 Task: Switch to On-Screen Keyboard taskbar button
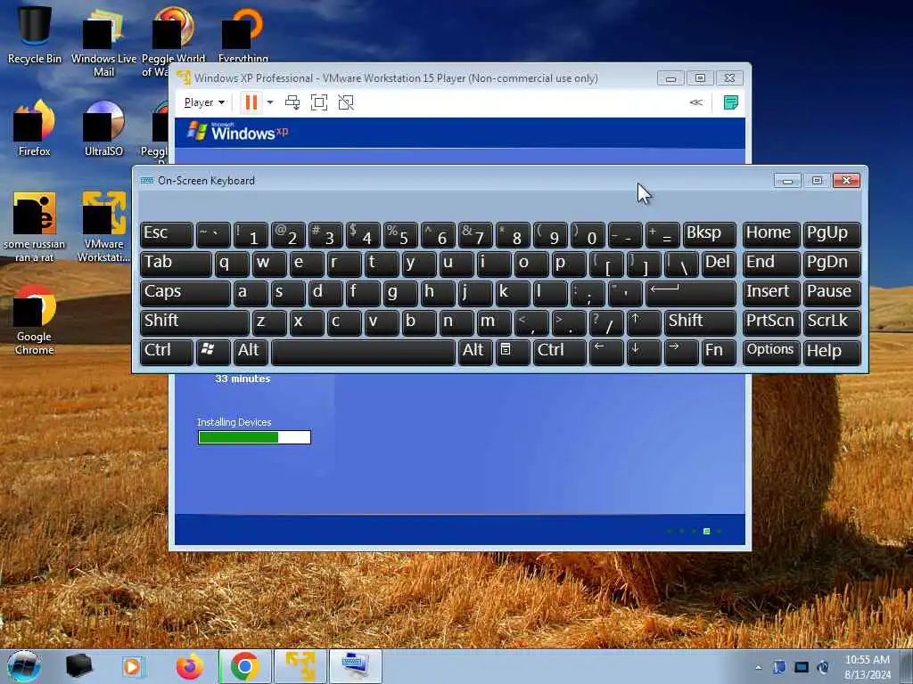pos(355,666)
